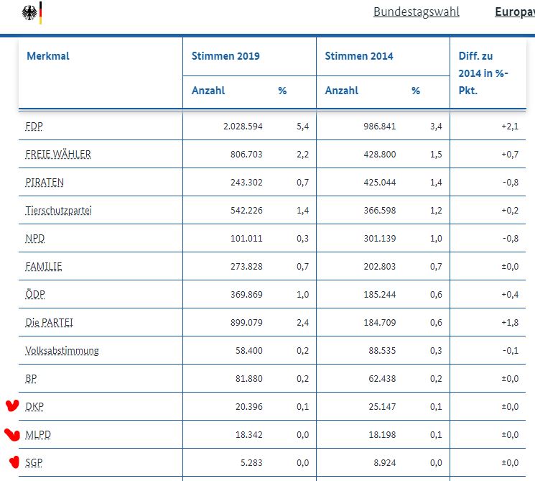The image size is (535, 481).
Task: Select NPD 2019 count 101.011
Action: click(246, 239)
